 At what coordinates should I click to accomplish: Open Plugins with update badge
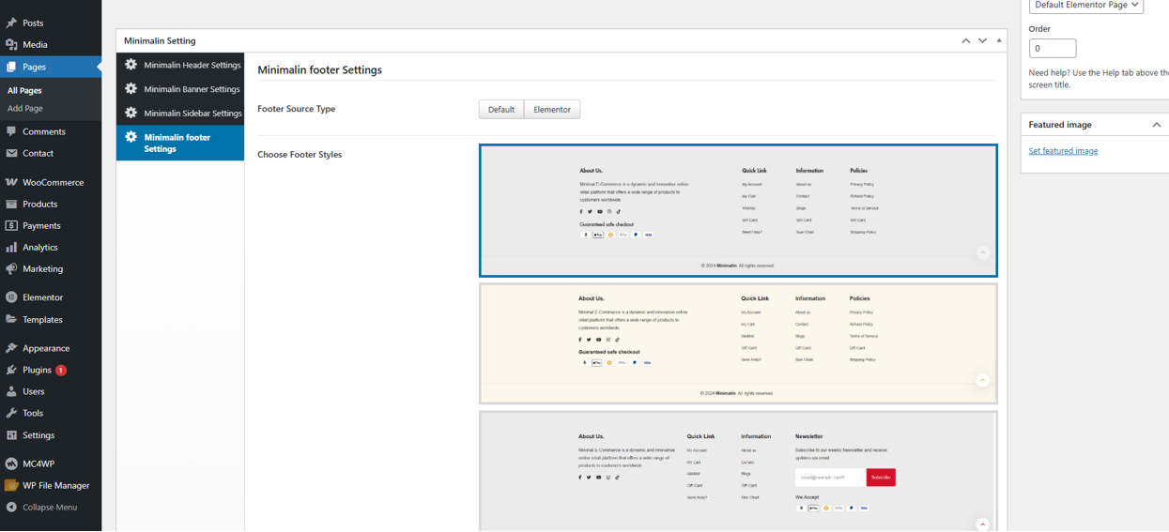pyautogui.click(x=44, y=370)
